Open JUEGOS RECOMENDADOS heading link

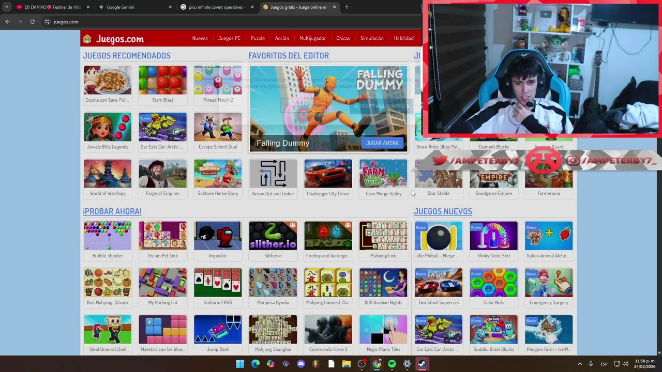click(127, 56)
